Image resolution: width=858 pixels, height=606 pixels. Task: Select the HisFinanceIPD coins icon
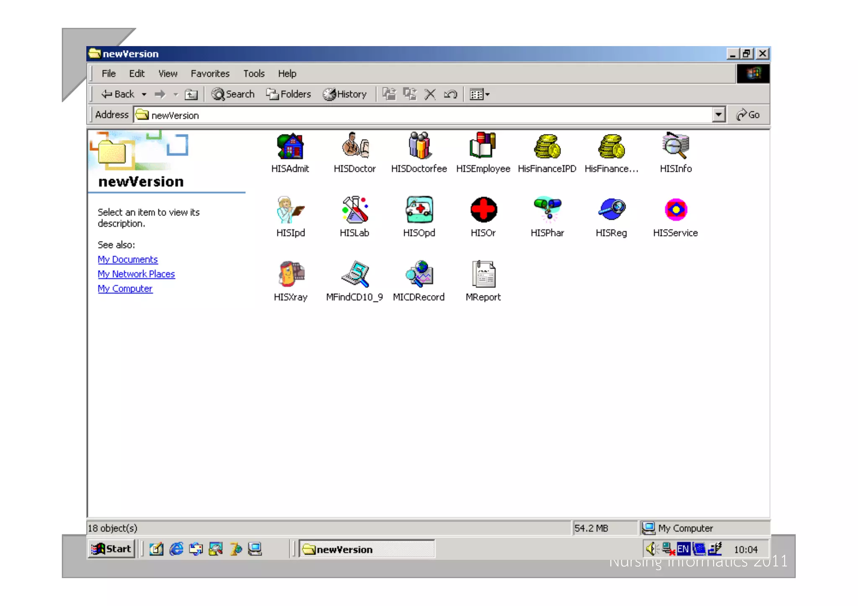tap(547, 147)
